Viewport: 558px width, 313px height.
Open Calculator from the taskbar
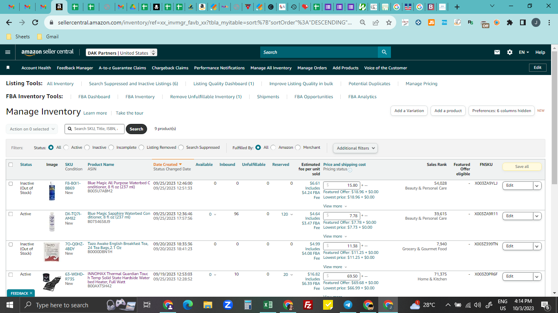(248, 305)
